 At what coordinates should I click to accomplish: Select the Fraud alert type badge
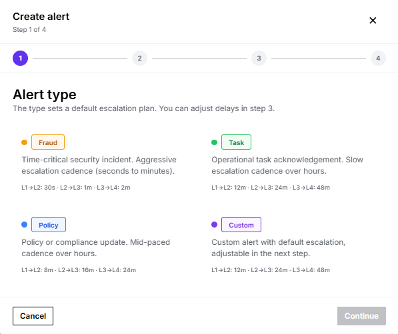coord(48,142)
